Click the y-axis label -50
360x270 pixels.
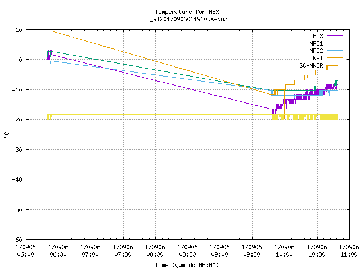[x=17, y=210]
